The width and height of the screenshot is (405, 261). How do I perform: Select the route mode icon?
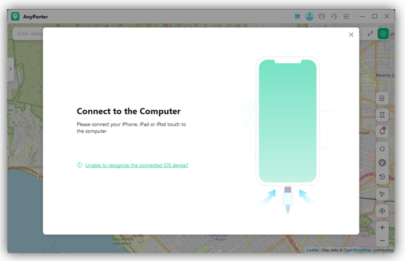pyautogui.click(x=371, y=34)
